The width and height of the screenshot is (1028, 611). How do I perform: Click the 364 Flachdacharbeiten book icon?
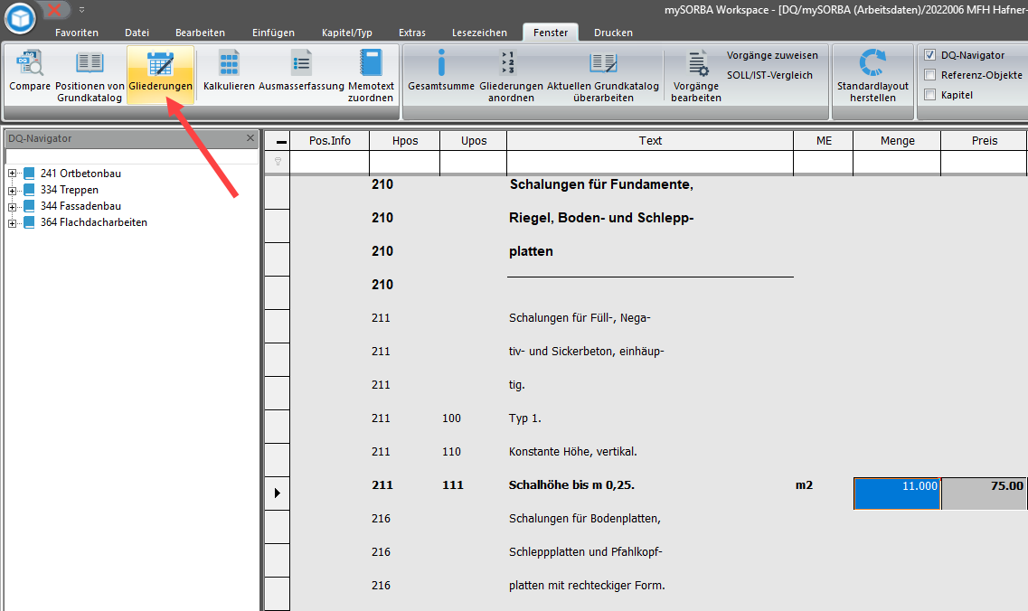pos(29,223)
